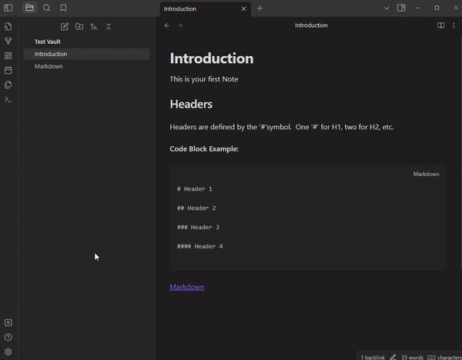This screenshot has width=462, height=360.
Task: Toggle the right sidebar icon
Action: [x=401, y=8]
